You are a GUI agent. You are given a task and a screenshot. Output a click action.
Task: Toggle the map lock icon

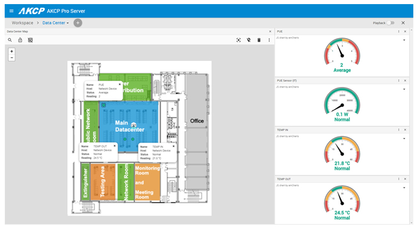(x=20, y=40)
